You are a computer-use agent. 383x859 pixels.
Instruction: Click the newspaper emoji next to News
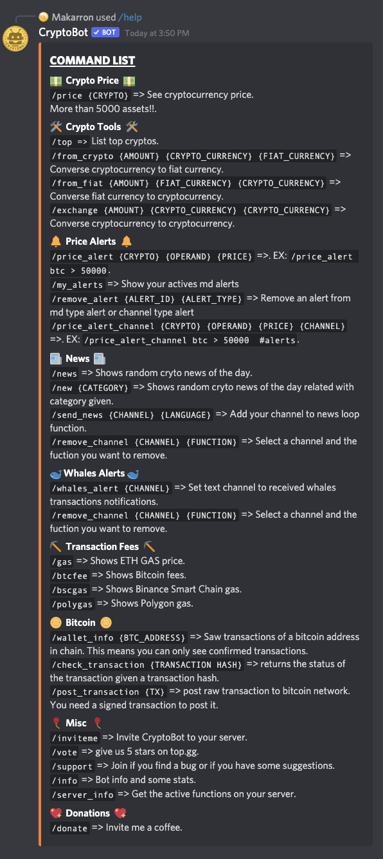(x=57, y=358)
